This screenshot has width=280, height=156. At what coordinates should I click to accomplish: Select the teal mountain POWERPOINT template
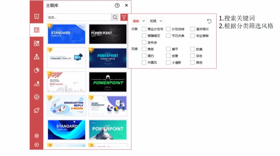[108, 130]
